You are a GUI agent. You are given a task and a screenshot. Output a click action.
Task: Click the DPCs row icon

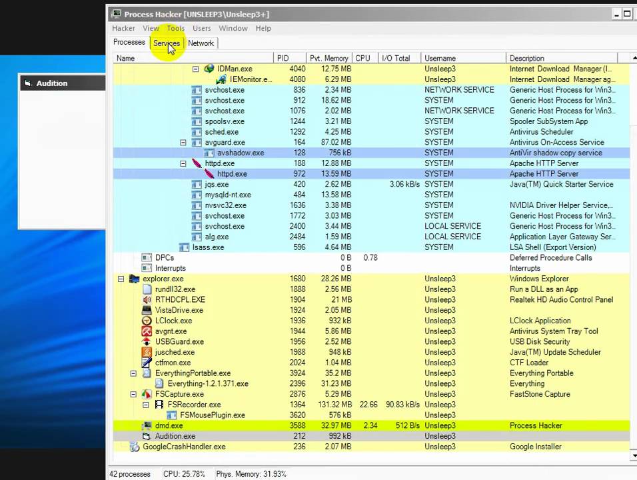[x=147, y=258]
